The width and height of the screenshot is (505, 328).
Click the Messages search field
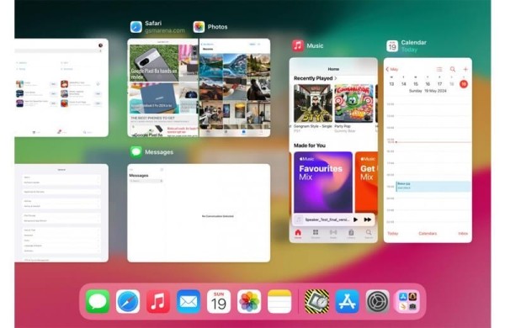click(x=146, y=181)
